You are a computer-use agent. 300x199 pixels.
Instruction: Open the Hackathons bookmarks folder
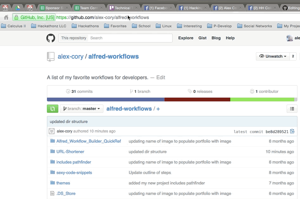click(85, 26)
